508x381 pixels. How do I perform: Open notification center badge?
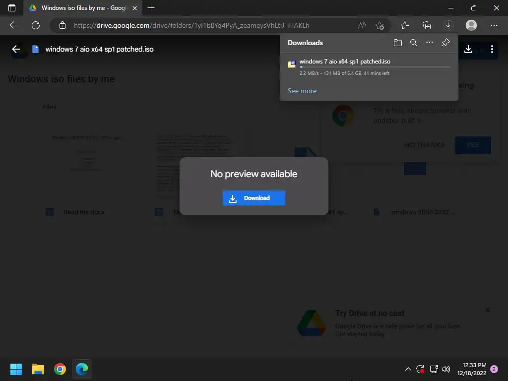[494, 369]
